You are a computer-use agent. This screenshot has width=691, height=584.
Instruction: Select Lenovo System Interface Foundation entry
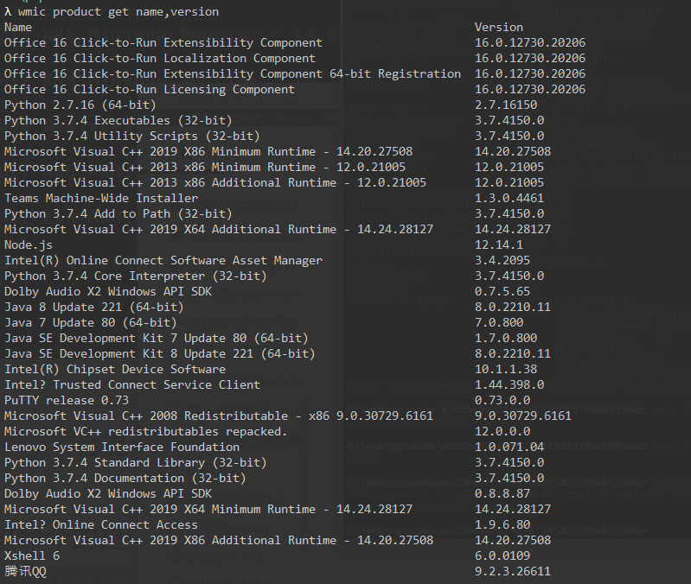122,448
